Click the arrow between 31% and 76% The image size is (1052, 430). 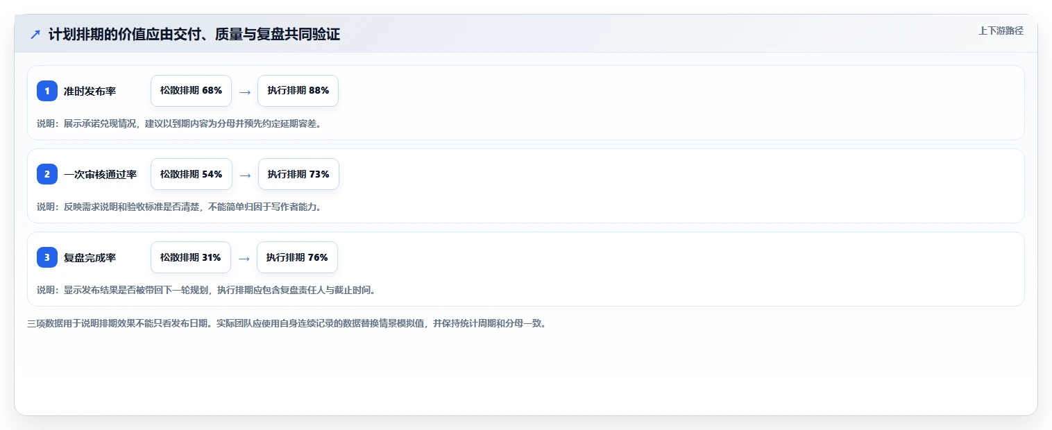click(x=244, y=258)
